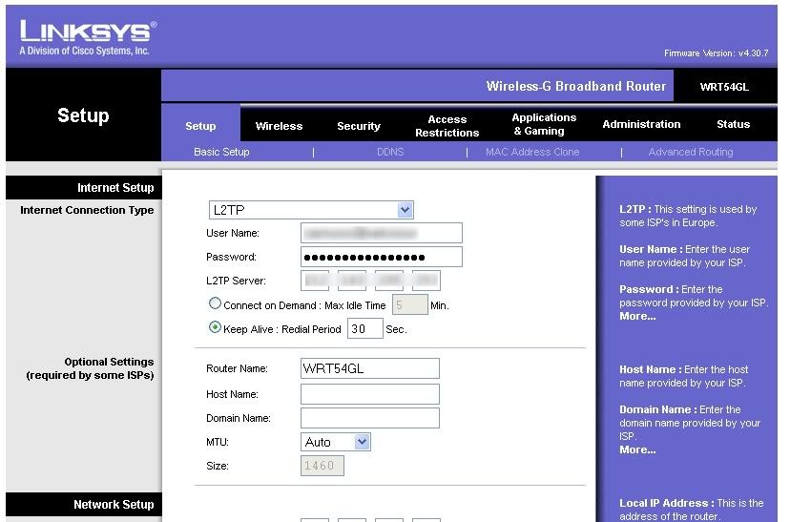
Task: Click the 'Internet Connection Type' label
Action: click(x=87, y=210)
